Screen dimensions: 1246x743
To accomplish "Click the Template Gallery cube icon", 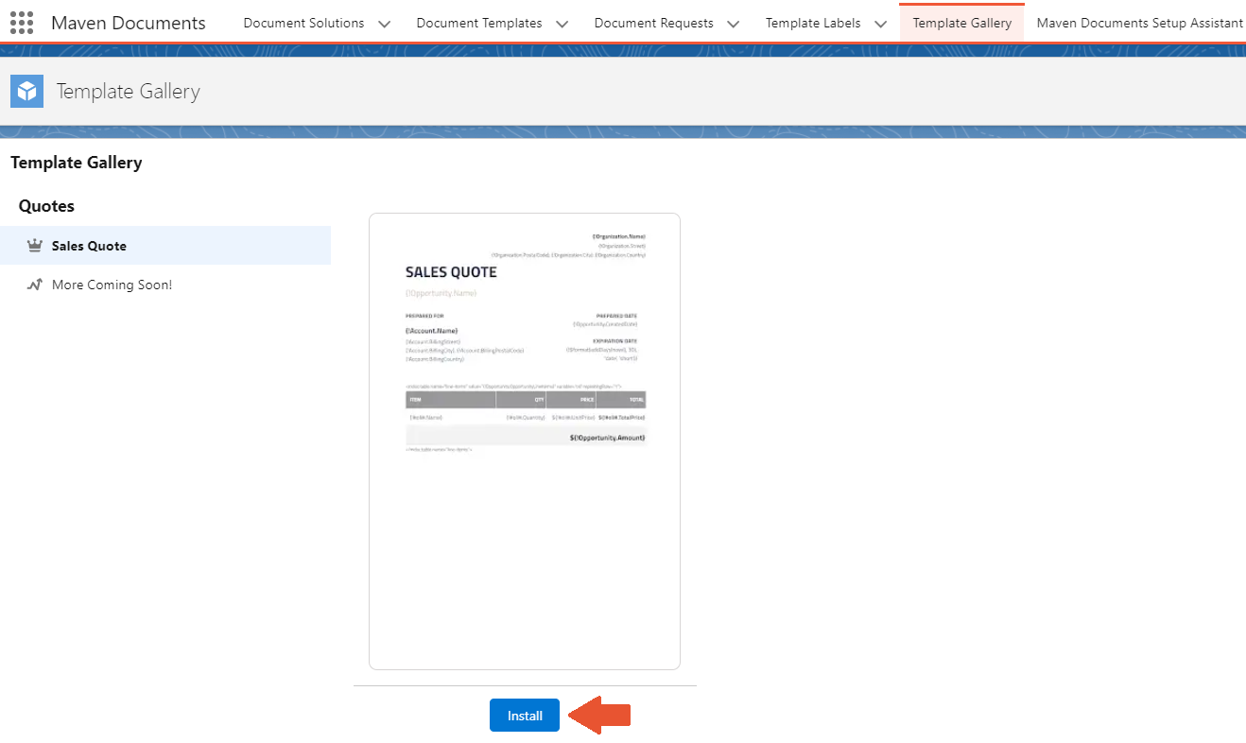I will click(27, 92).
